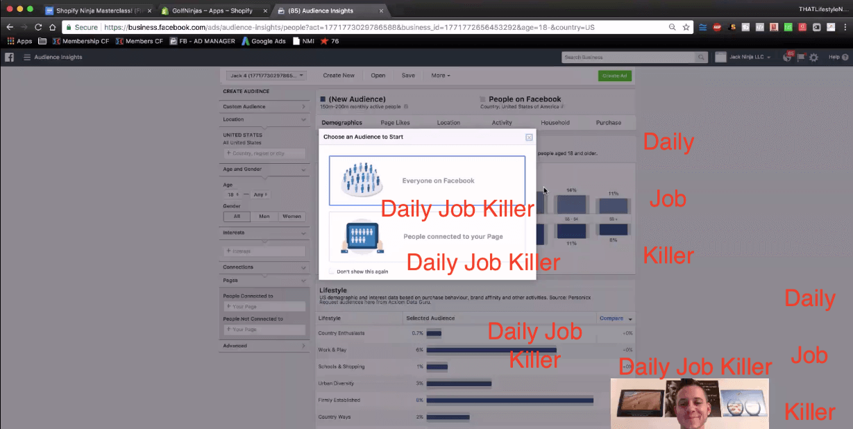This screenshot has width=853, height=429.
Task: Click the Firmly Established lifestyle row
Action: point(475,400)
